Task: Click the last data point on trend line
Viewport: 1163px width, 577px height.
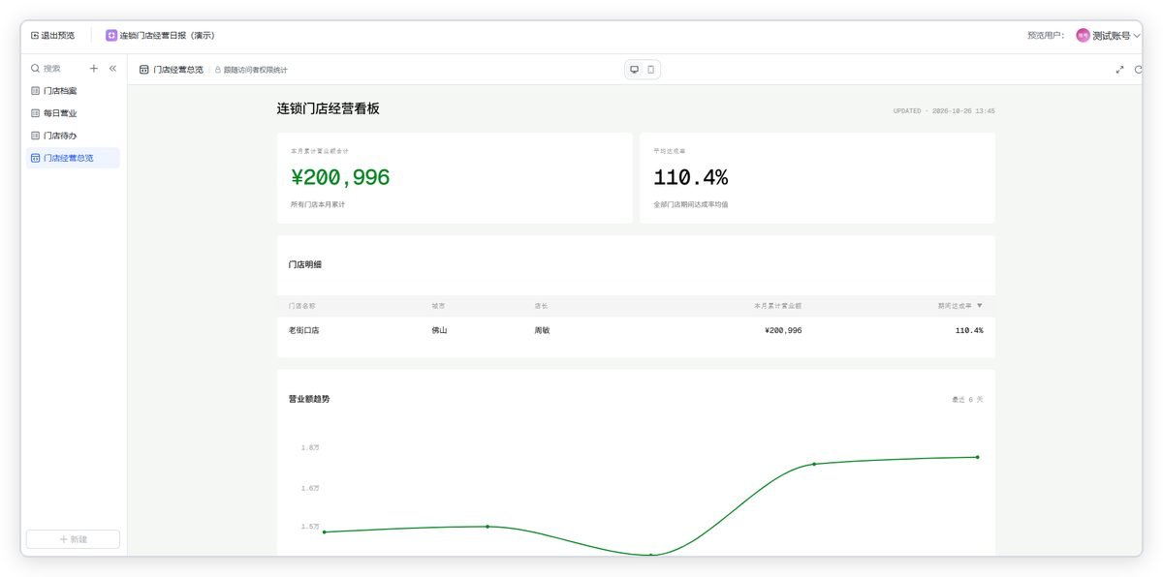Action: coord(977,457)
